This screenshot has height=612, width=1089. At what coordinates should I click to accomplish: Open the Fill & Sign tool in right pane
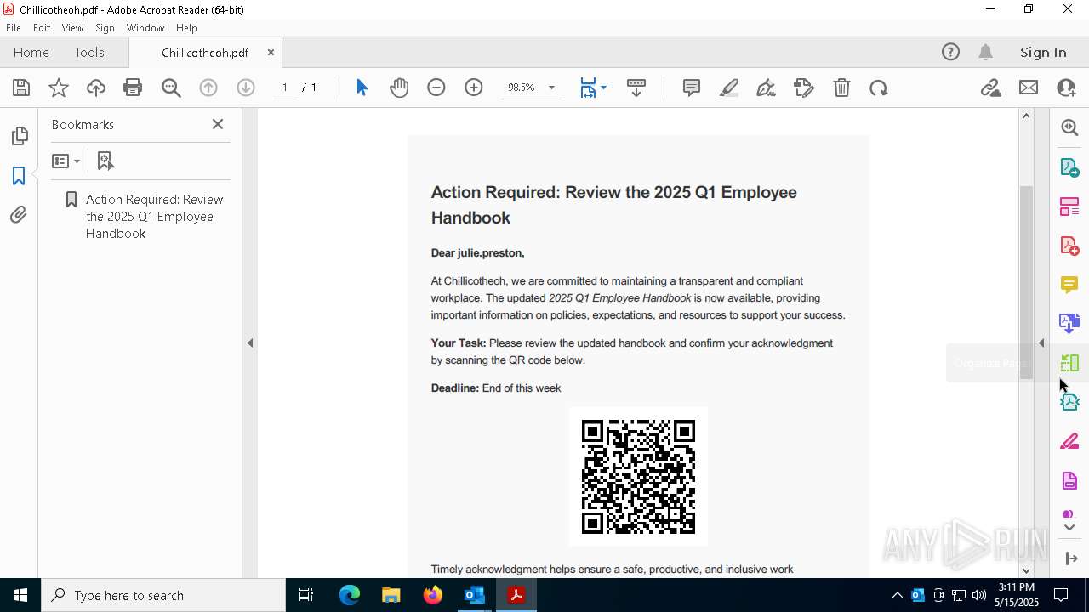(1069, 442)
